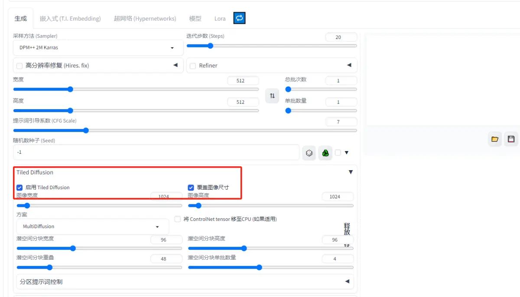Screen dimensions: 520x297
Task: Collapse the Tiled Diffusion panel arrow
Action: (x=351, y=172)
